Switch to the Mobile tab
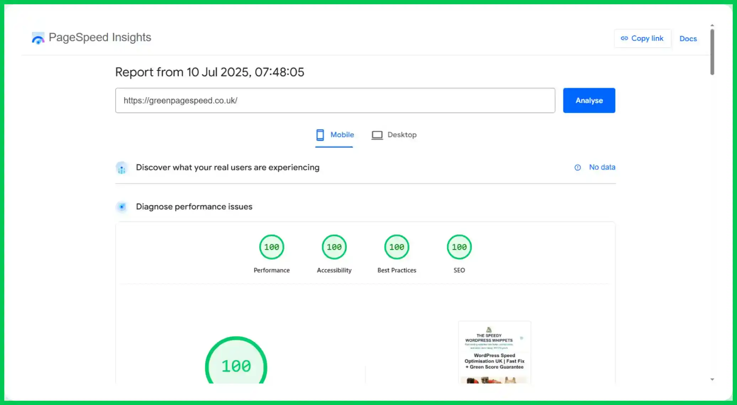This screenshot has height=405, width=737. 341,135
